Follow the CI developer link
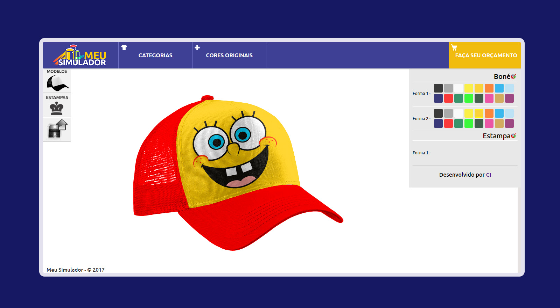This screenshot has height=308, width=560. click(x=489, y=175)
